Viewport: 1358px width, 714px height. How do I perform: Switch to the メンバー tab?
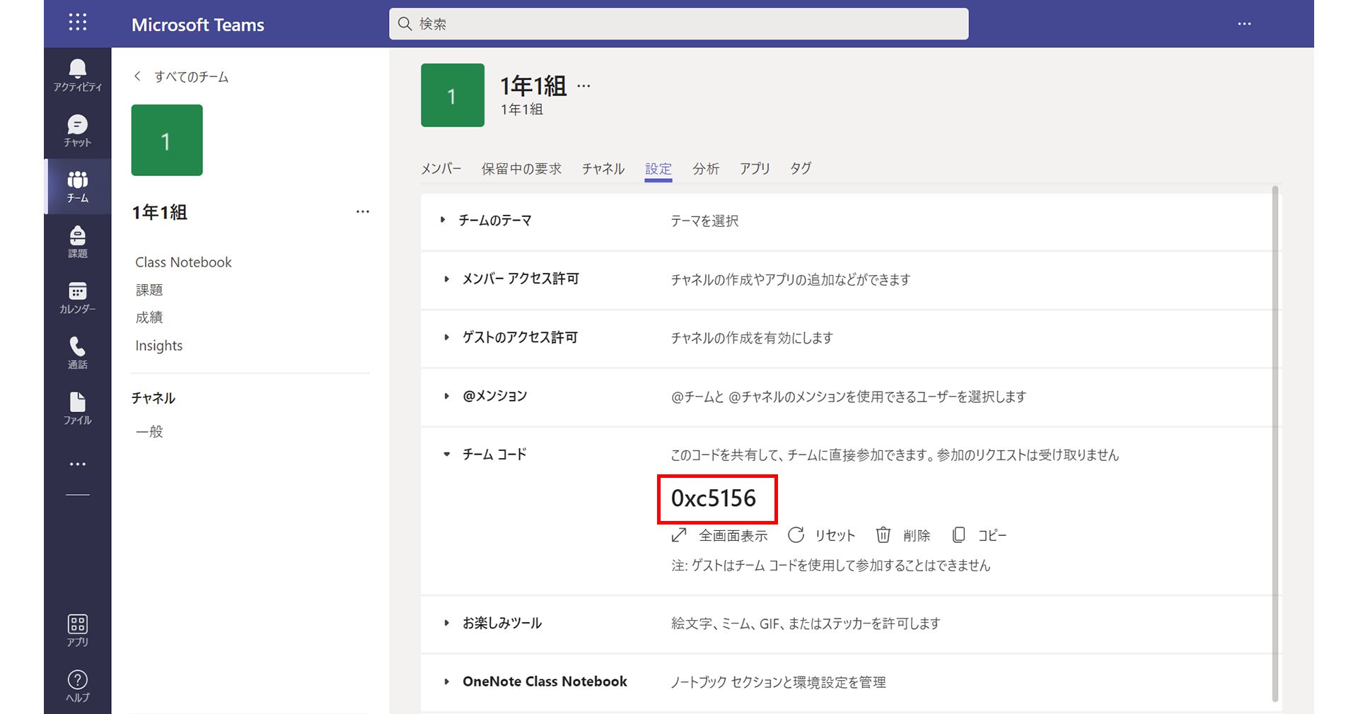click(x=441, y=168)
